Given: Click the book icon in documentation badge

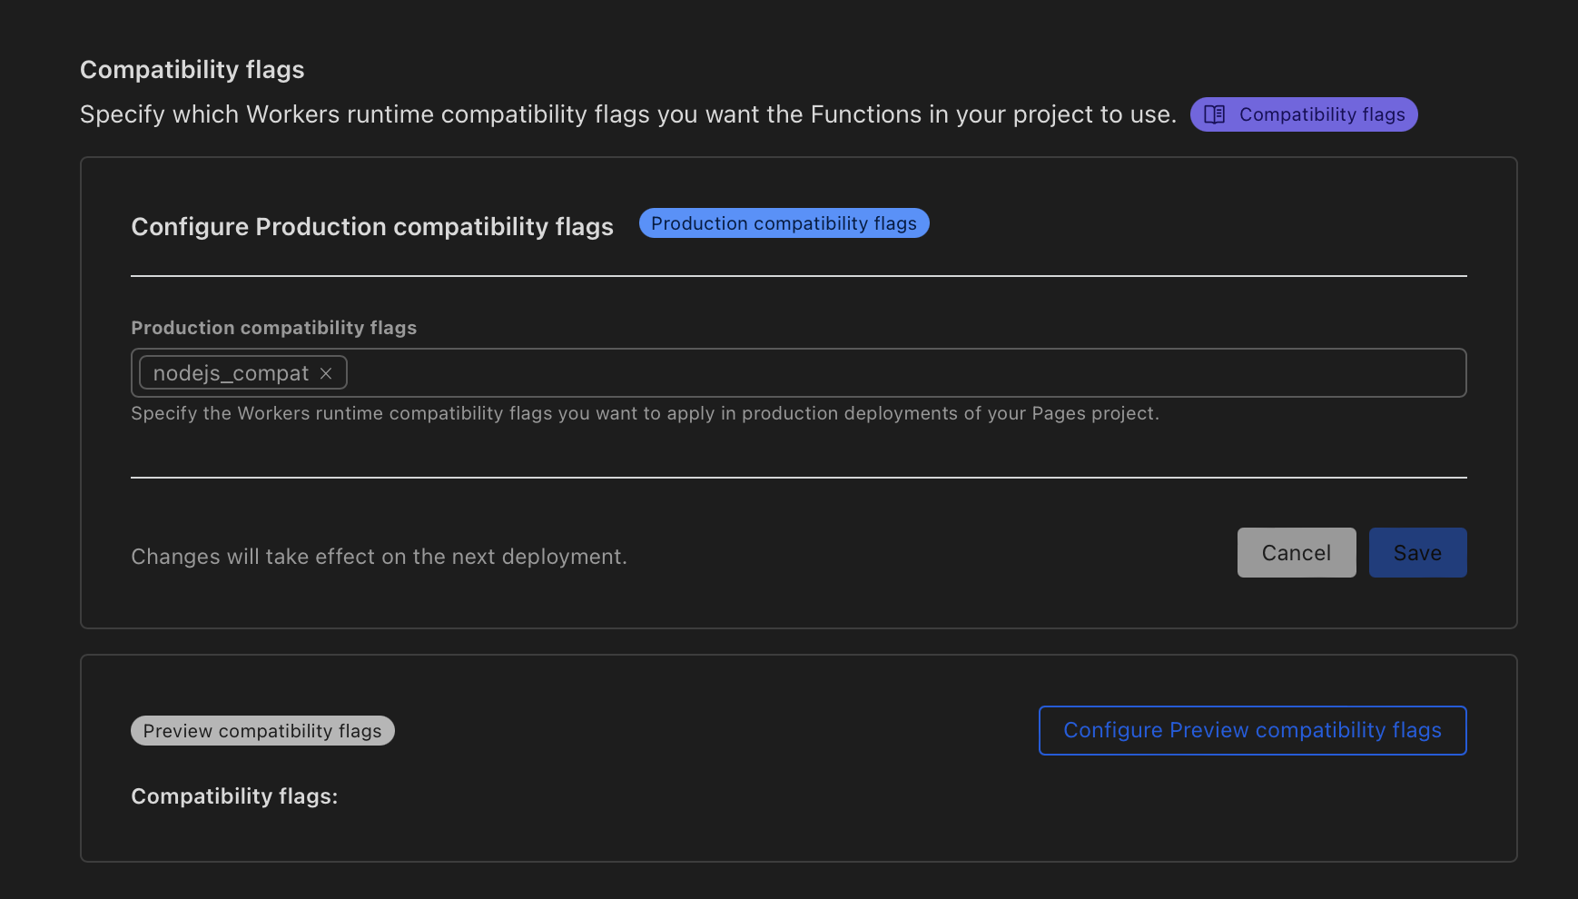Looking at the screenshot, I should (x=1214, y=114).
